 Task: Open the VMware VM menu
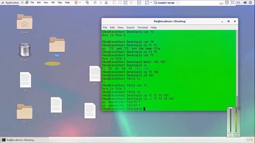pos(53,3)
